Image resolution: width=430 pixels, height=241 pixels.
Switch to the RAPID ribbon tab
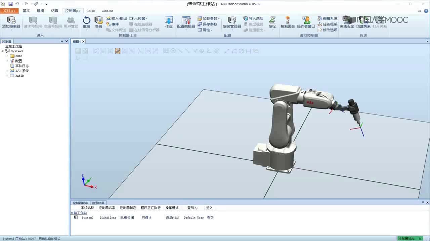click(91, 11)
